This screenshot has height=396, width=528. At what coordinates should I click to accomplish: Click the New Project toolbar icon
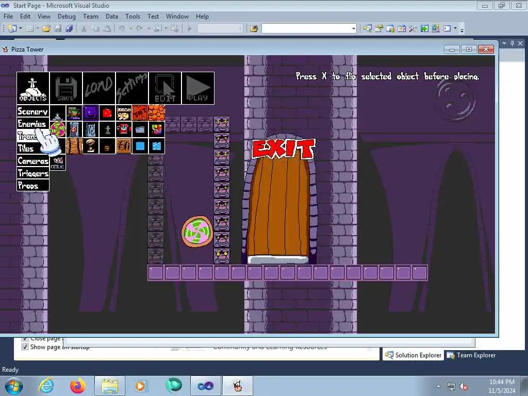(x=12, y=29)
